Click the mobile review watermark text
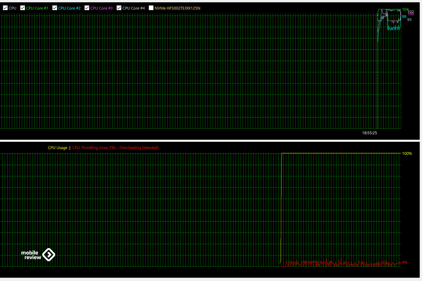The width and height of the screenshot is (422, 281). tap(31, 255)
